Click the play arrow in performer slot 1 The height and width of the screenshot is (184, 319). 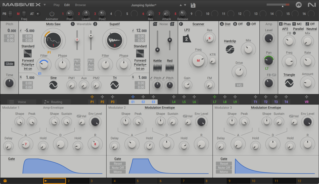click(x=46, y=181)
